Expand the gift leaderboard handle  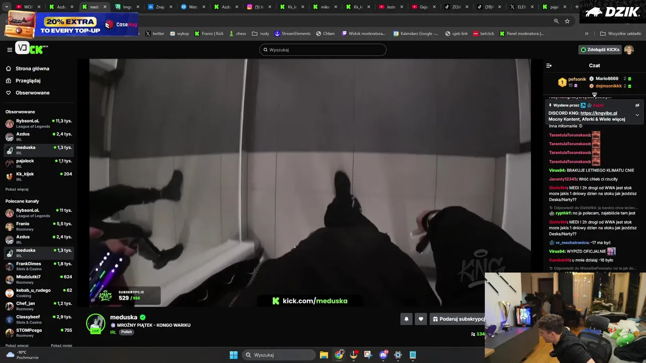click(595, 94)
